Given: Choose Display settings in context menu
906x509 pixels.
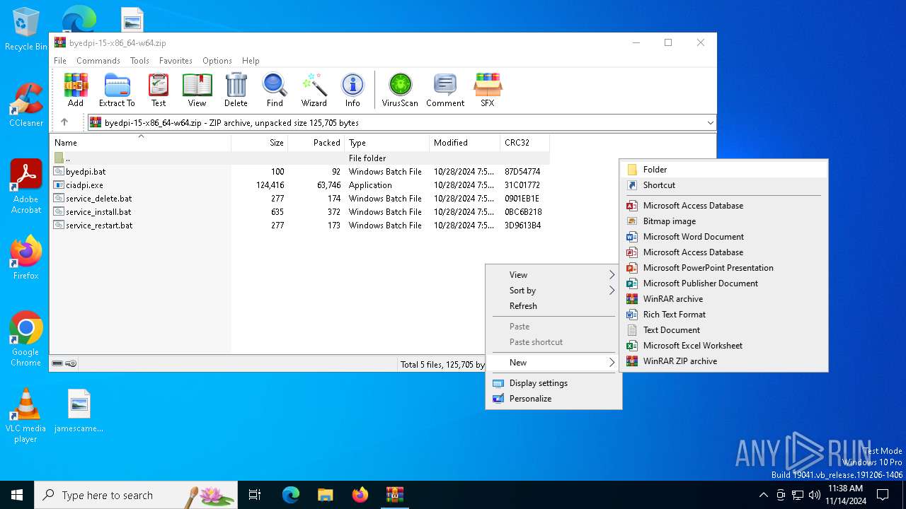Looking at the screenshot, I should pos(554,383).
